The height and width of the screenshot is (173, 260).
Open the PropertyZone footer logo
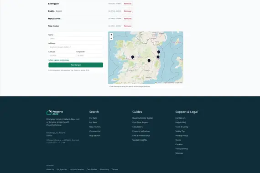(x=55, y=112)
